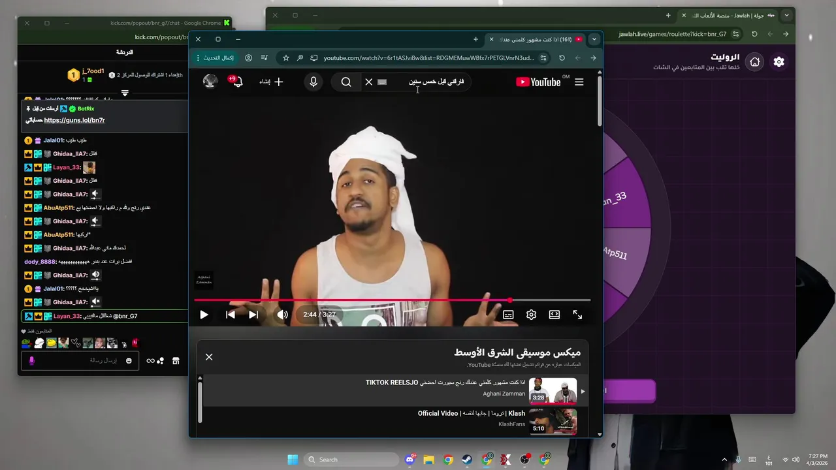Screen dimensions: 836x470
Task: Click the infinity icon in Kick chat
Action: pos(150,361)
